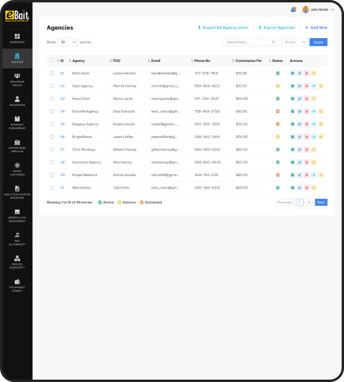Click the yellow action icon for Propel Network

point(321,175)
